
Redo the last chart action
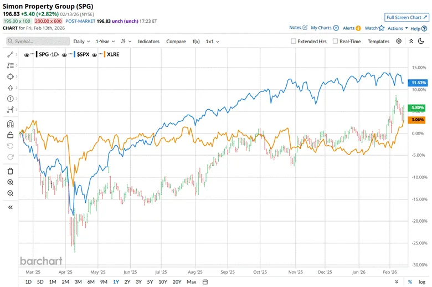tap(10, 157)
